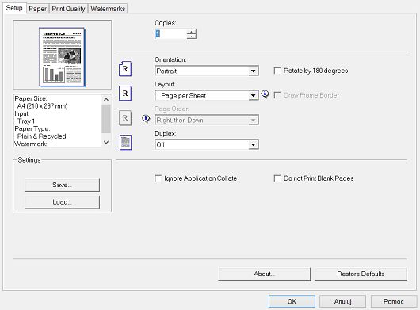Click the info balloon beside Page Order
The height and width of the screenshot is (310, 420).
pyautogui.click(x=146, y=118)
